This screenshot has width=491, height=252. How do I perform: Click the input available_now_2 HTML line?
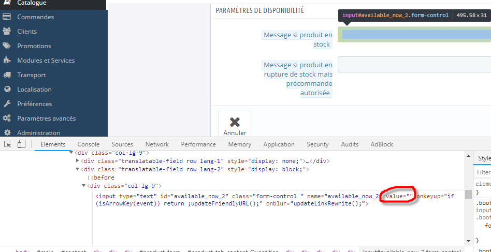tap(275, 200)
